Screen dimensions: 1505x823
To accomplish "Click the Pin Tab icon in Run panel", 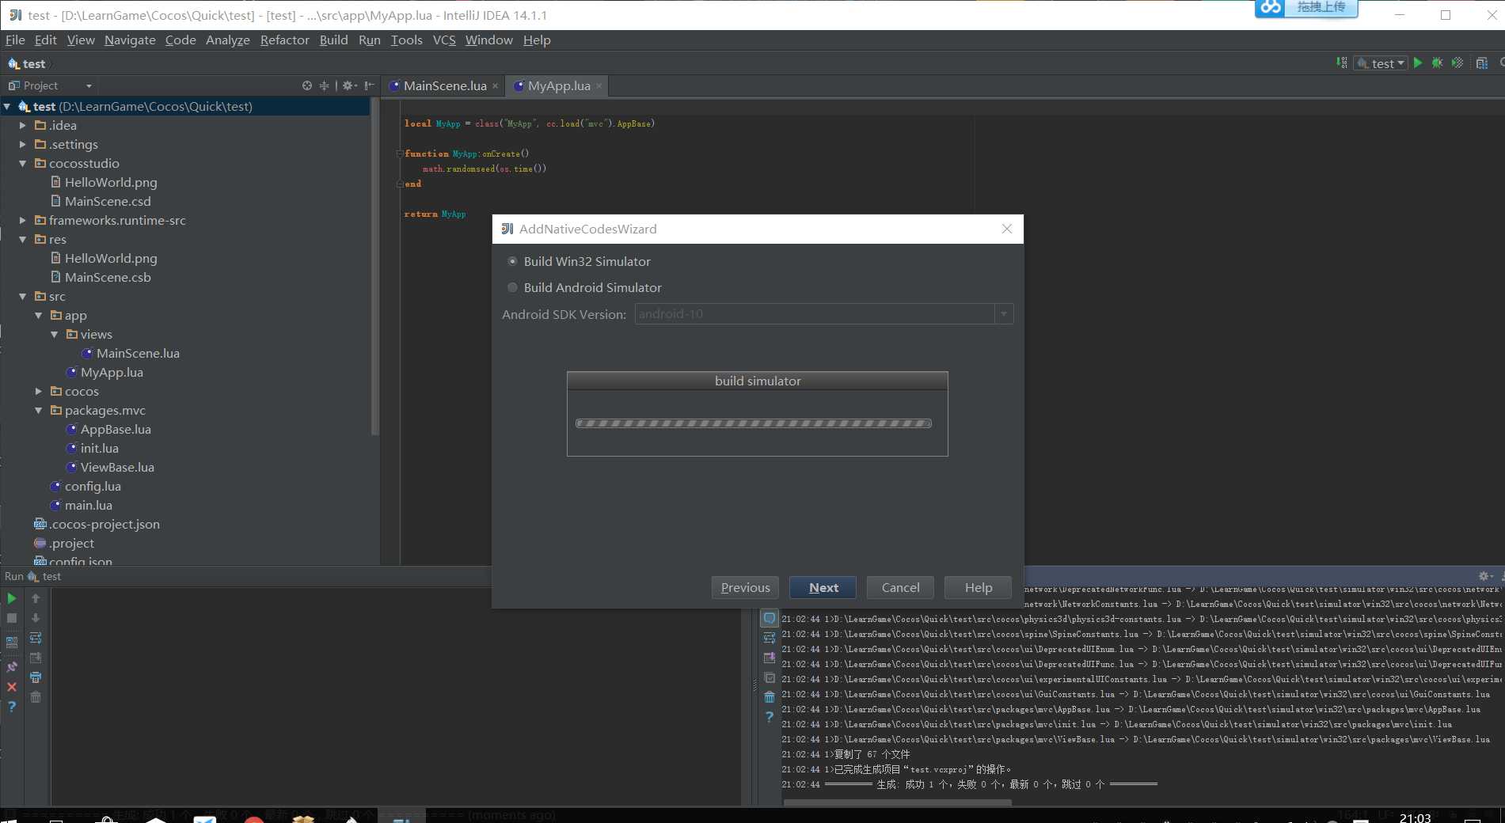I will click(x=12, y=667).
